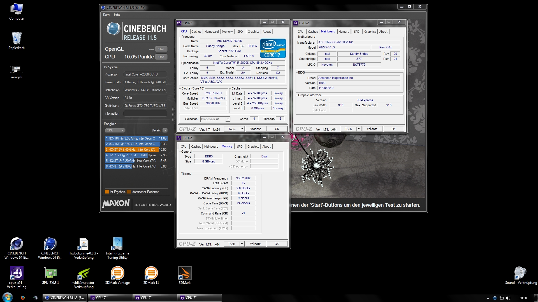Click the taskbar clock showing 20:30
The width and height of the screenshot is (538, 302).
(x=523, y=298)
